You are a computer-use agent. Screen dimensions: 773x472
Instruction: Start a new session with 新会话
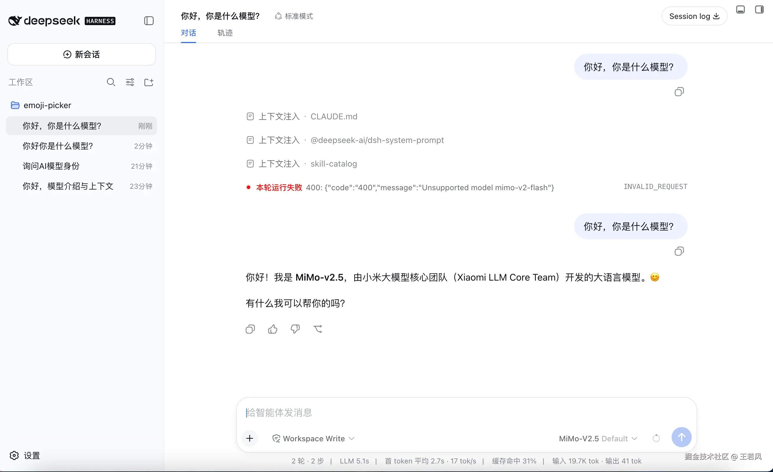(x=82, y=54)
